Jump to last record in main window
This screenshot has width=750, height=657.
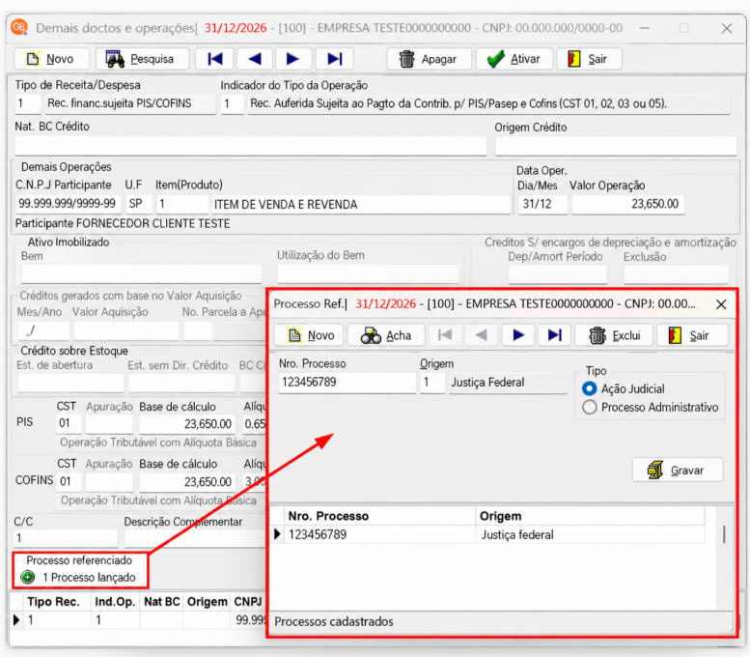click(334, 59)
